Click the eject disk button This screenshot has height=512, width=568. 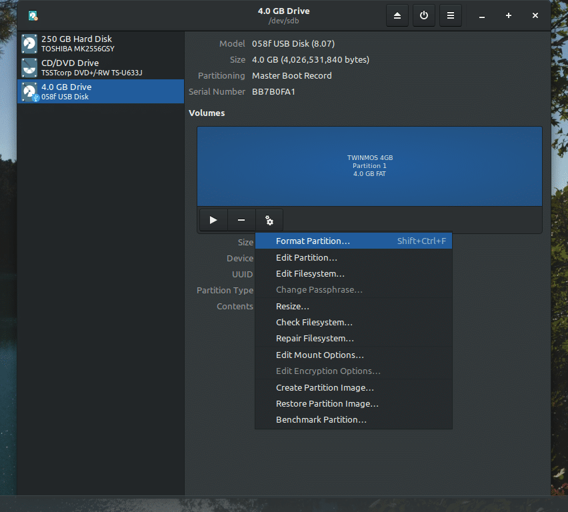coord(397,15)
